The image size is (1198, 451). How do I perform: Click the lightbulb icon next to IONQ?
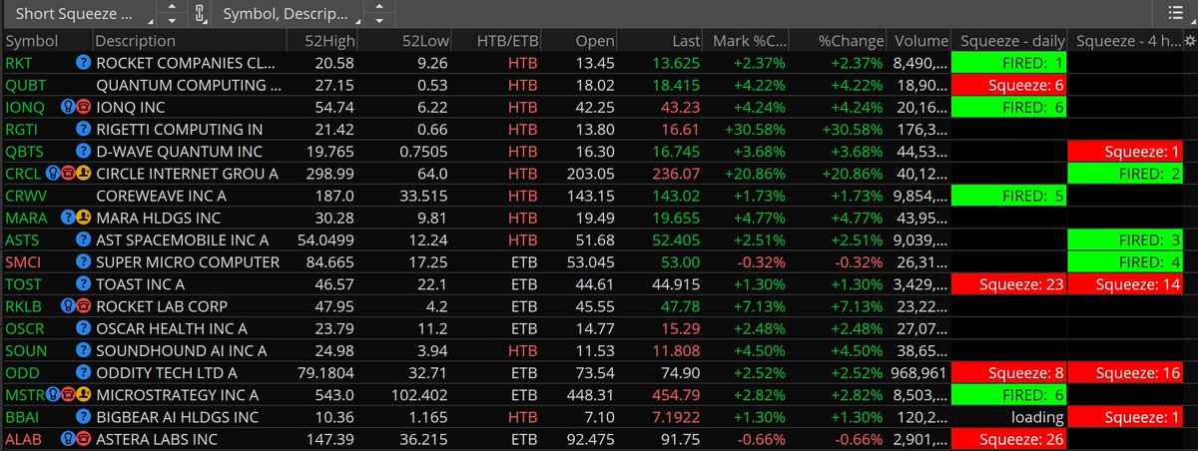[67, 106]
